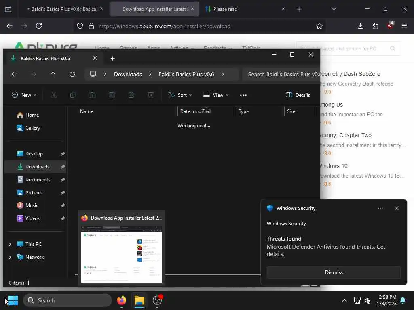
Task: Open the Firefox list all tabs dropdown
Action: pos(334,9)
